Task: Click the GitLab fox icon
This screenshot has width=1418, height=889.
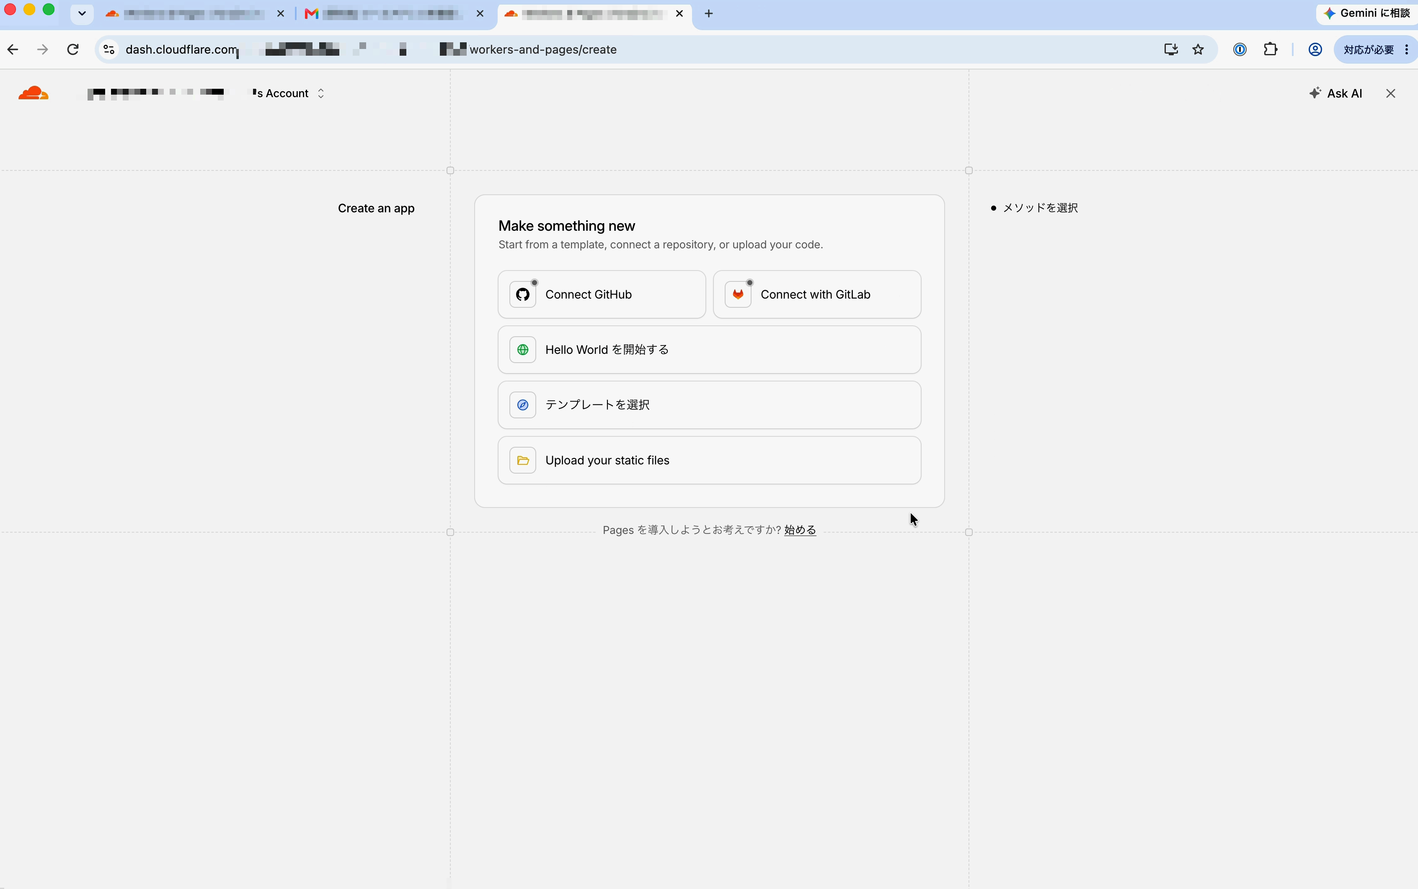Action: 738,294
